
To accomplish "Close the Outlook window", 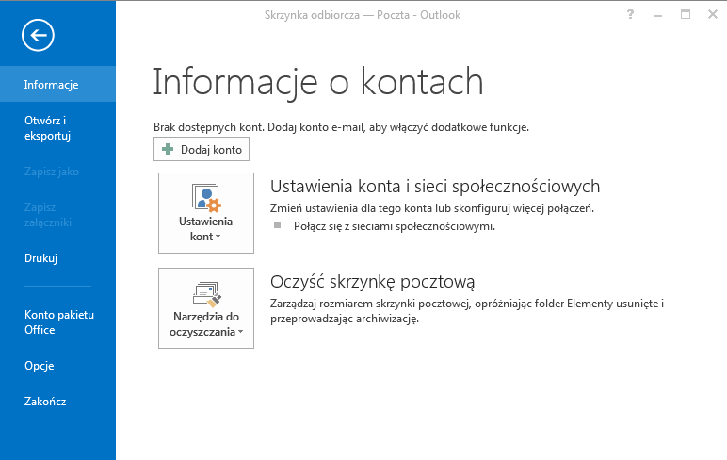I will (713, 15).
